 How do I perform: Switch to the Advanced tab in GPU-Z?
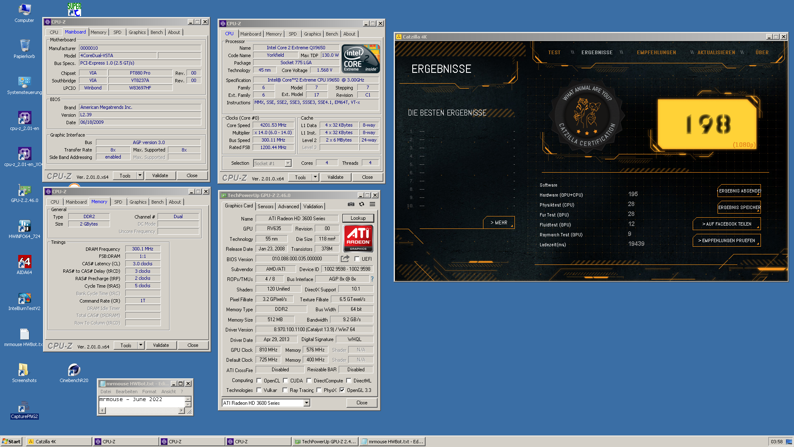288,206
